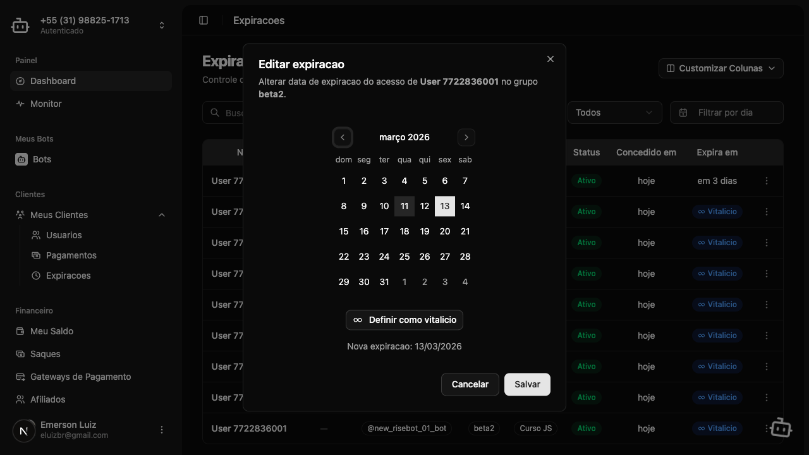This screenshot has height=455, width=809.
Task: Collapse Meus Clientes section
Action: [91, 215]
